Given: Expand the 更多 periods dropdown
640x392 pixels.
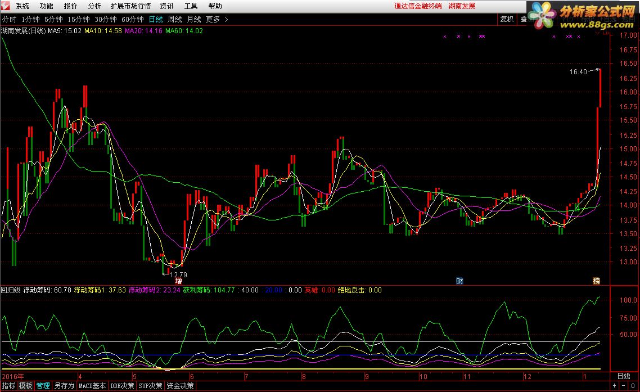Looking at the screenshot, I should pyautogui.click(x=217, y=19).
